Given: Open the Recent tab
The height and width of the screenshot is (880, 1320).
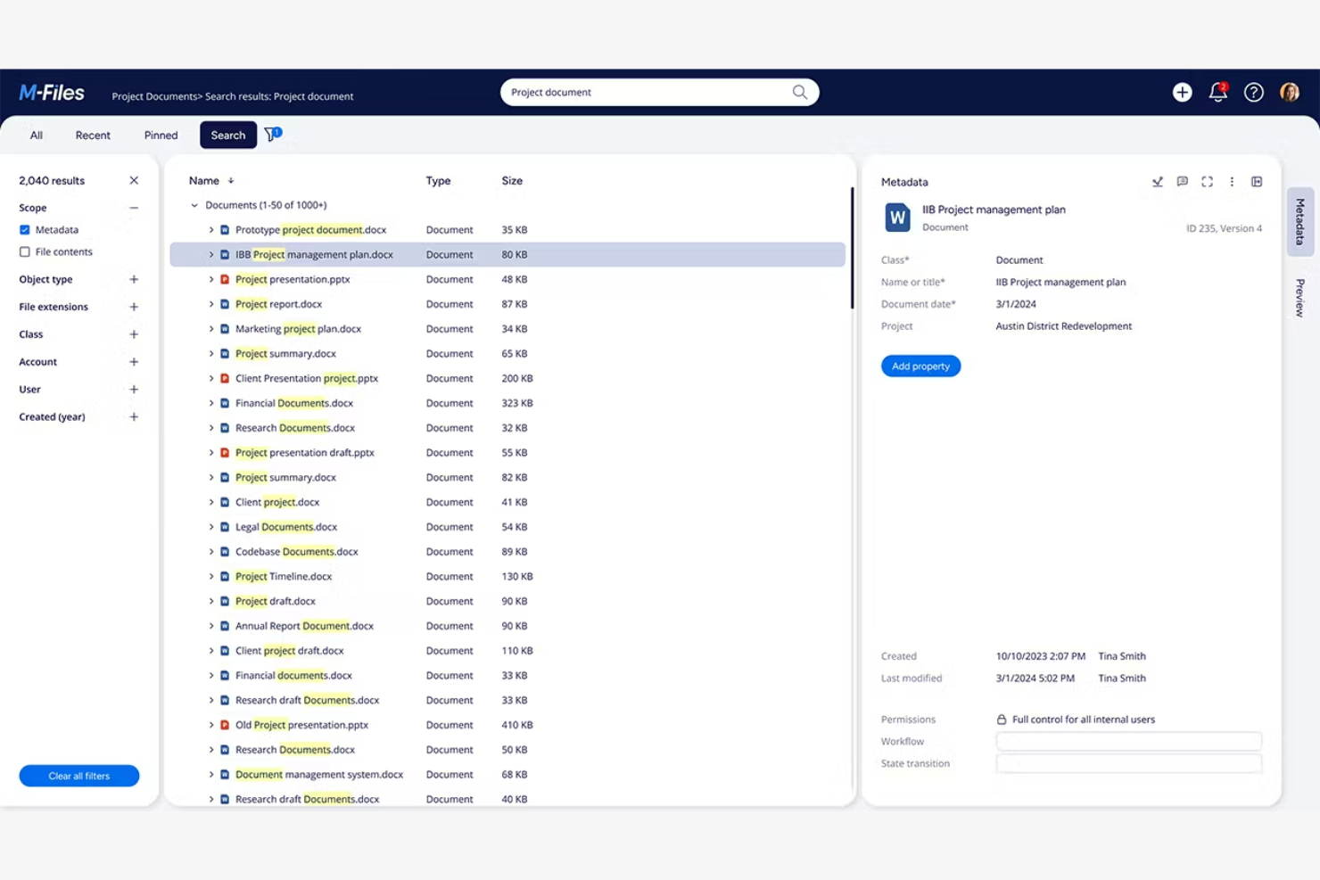Looking at the screenshot, I should (93, 135).
